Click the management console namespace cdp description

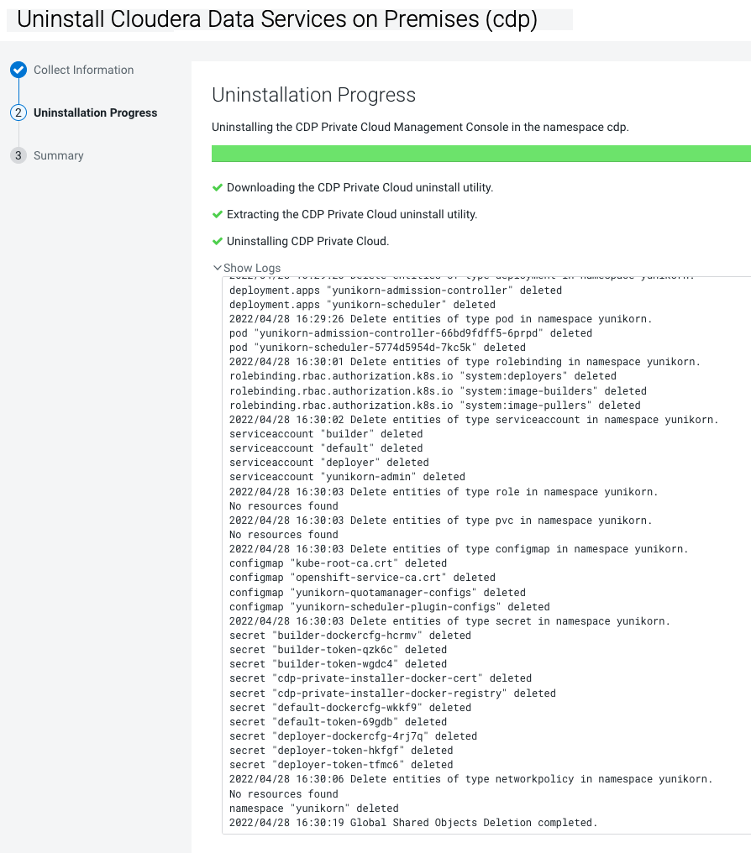(x=420, y=127)
